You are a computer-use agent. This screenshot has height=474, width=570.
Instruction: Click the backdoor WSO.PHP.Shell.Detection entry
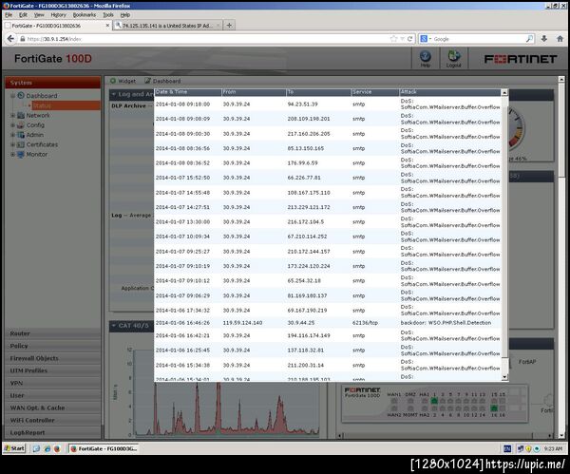446,322
